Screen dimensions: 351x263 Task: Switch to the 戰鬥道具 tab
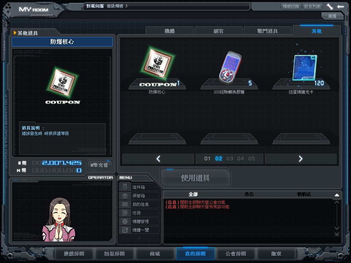coord(267,31)
